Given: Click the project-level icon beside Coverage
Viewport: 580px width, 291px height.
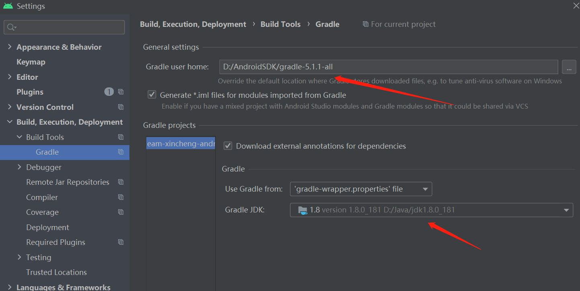Looking at the screenshot, I should 121,212.
